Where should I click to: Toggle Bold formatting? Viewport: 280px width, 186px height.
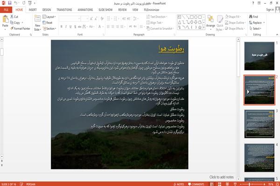pyautogui.click(x=62, y=27)
